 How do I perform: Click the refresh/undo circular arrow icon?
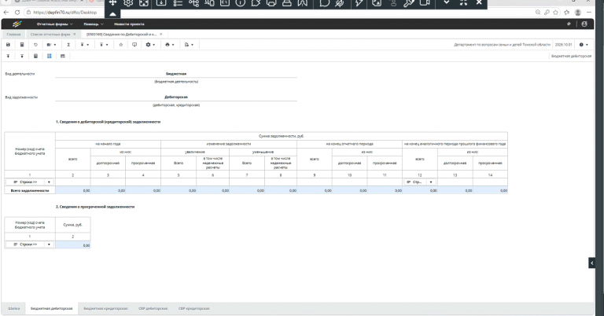[36, 45]
